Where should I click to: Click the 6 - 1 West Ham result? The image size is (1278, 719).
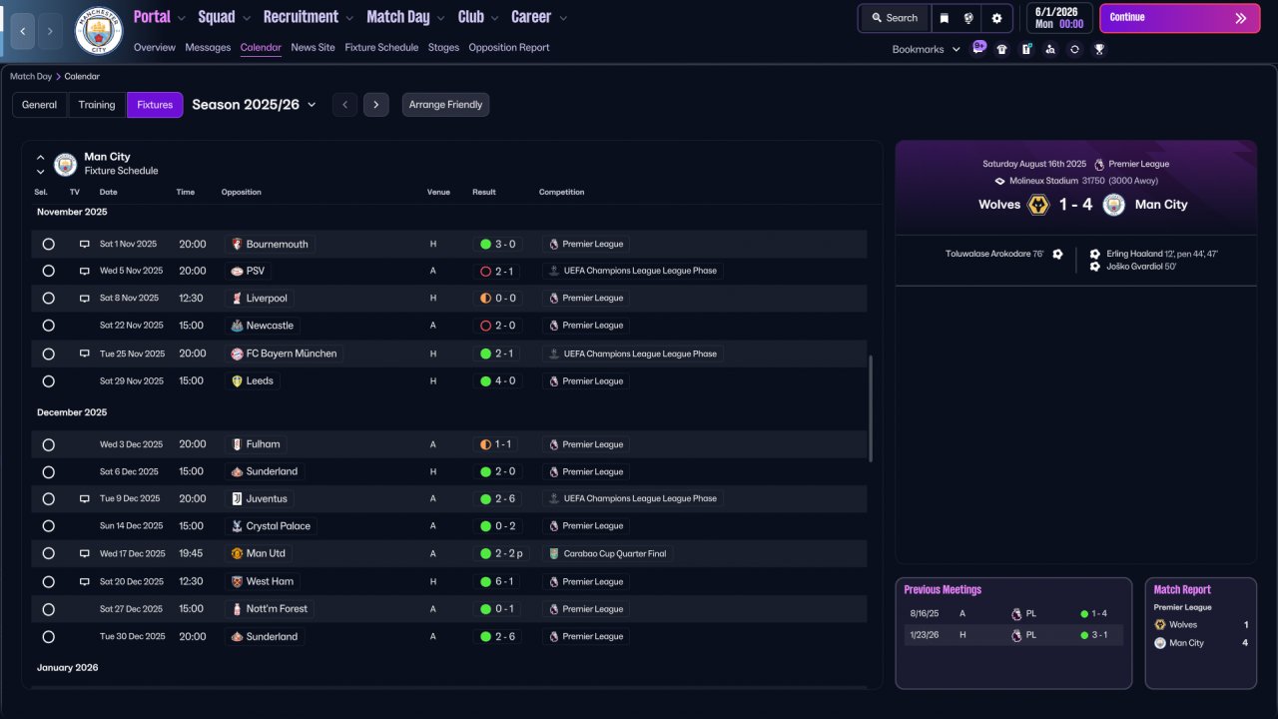coord(497,581)
